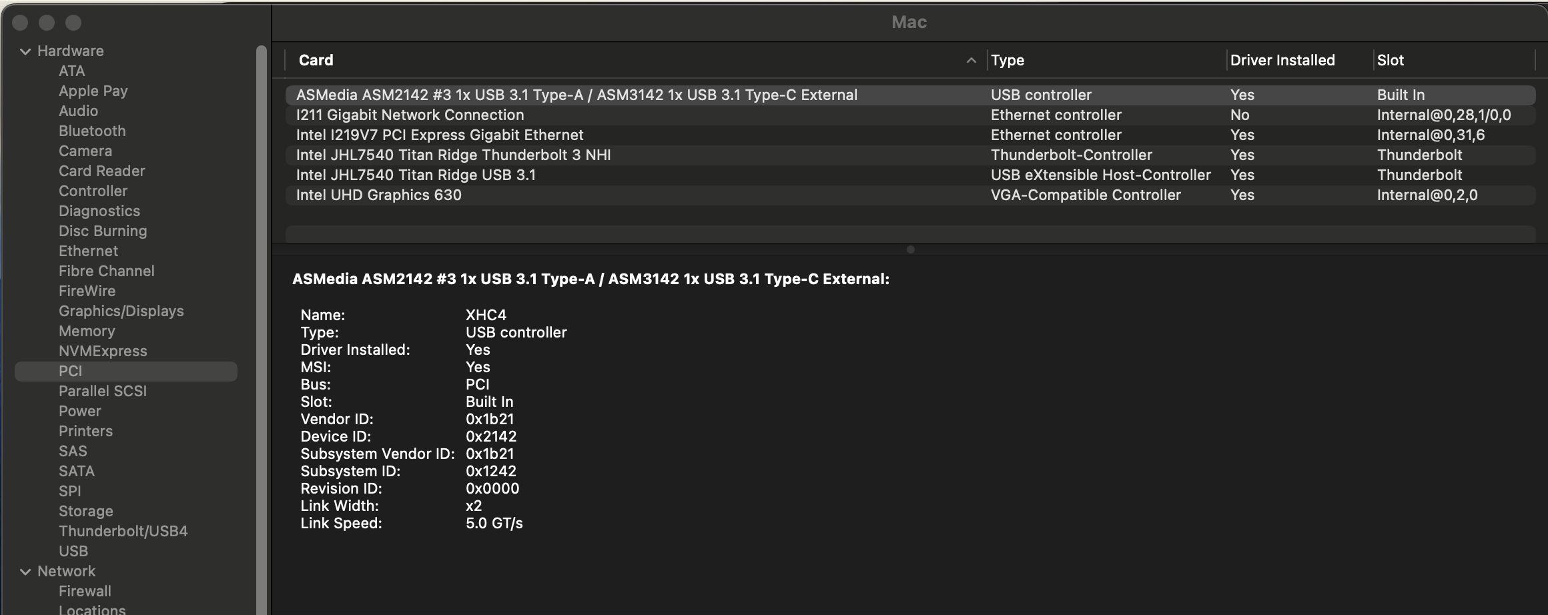Collapse the Hardware section chevron
Viewport: 1548px width, 615px height.
pos(25,51)
